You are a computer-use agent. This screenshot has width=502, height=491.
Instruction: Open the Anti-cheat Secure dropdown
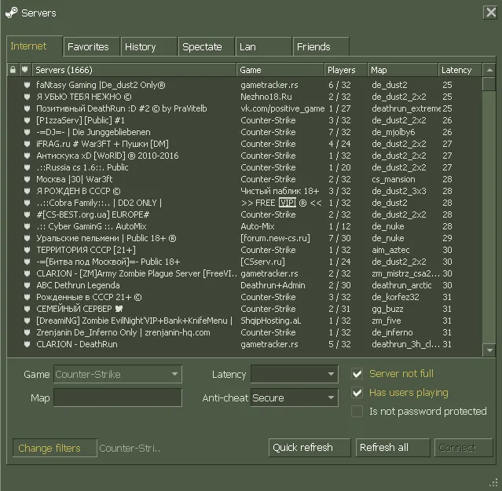pyautogui.click(x=295, y=398)
